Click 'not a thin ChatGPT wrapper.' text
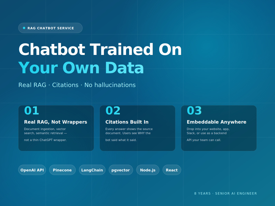This screenshot has height=206, width=275. [x=45, y=140]
